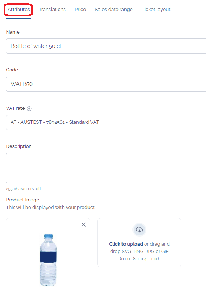
Task: Click the Product Image heading
Action: tap(23, 200)
